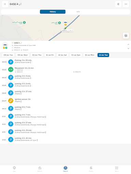Select the 10 Jul. Thu date
Image resolution: width=131 pixels, height=174 pixels.
[37, 55]
